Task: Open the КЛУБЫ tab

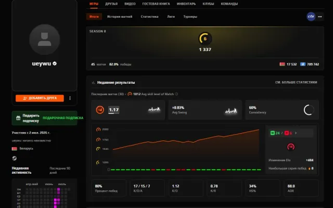Action: pos(208,4)
